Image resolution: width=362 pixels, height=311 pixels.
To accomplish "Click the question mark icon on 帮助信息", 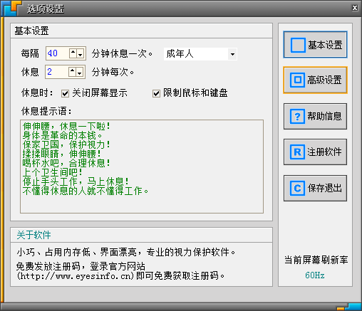I will [x=297, y=116].
